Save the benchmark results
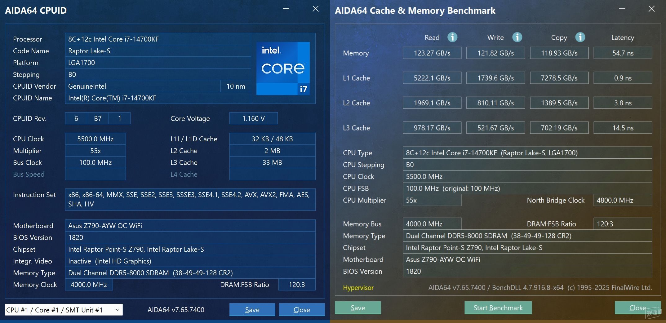The height and width of the screenshot is (323, 666). pyautogui.click(x=358, y=308)
